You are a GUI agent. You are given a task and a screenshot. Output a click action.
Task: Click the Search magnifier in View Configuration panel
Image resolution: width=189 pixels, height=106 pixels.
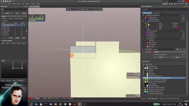pyautogui.click(x=143, y=9)
